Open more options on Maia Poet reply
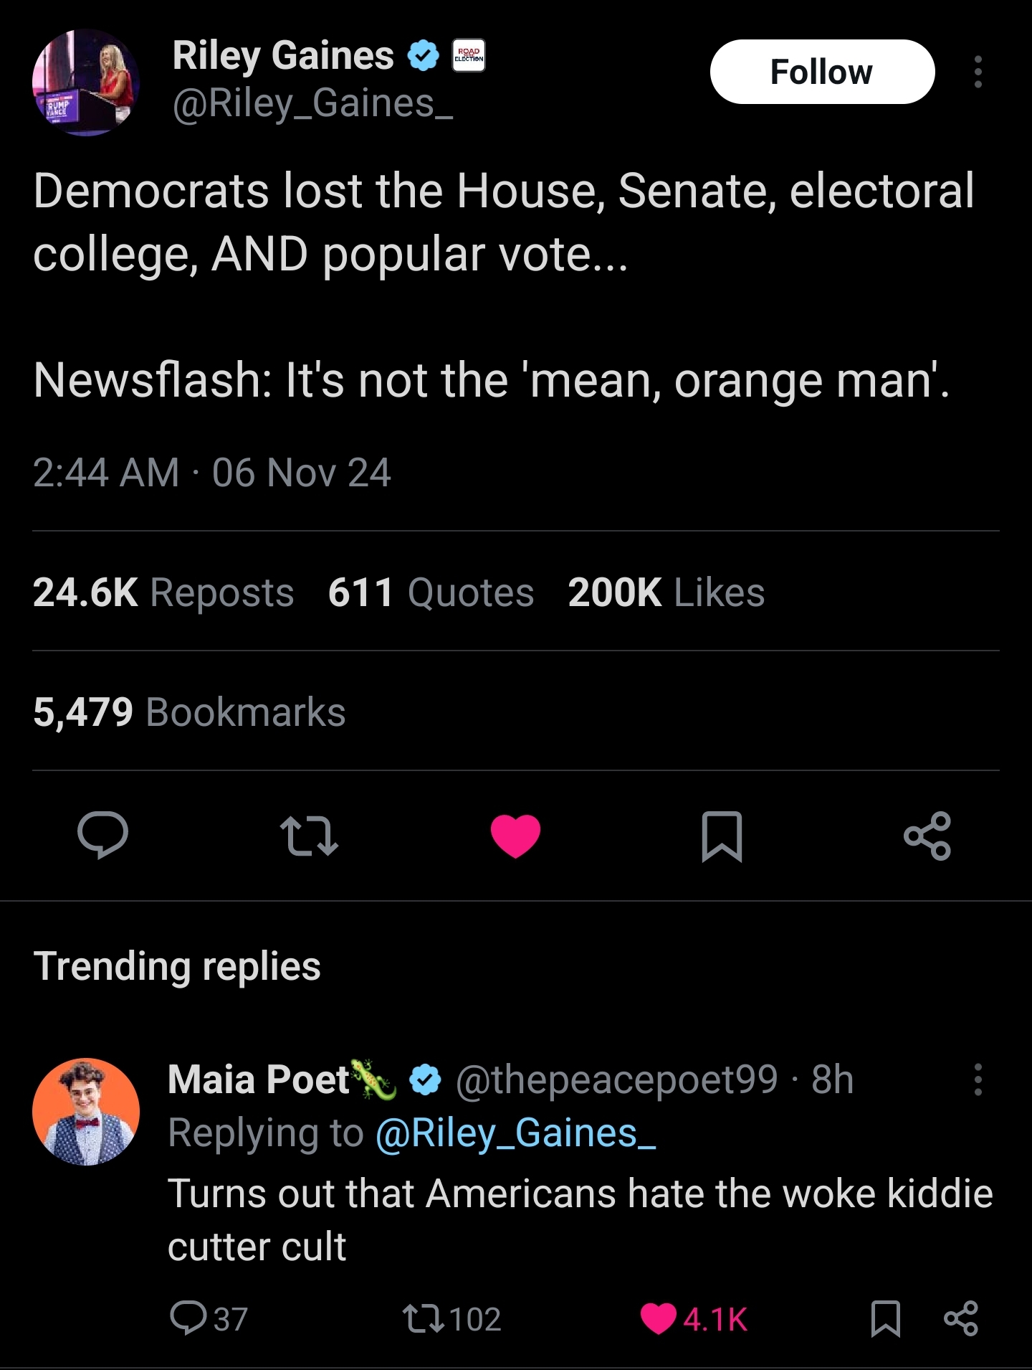1032x1370 pixels. point(978,1080)
